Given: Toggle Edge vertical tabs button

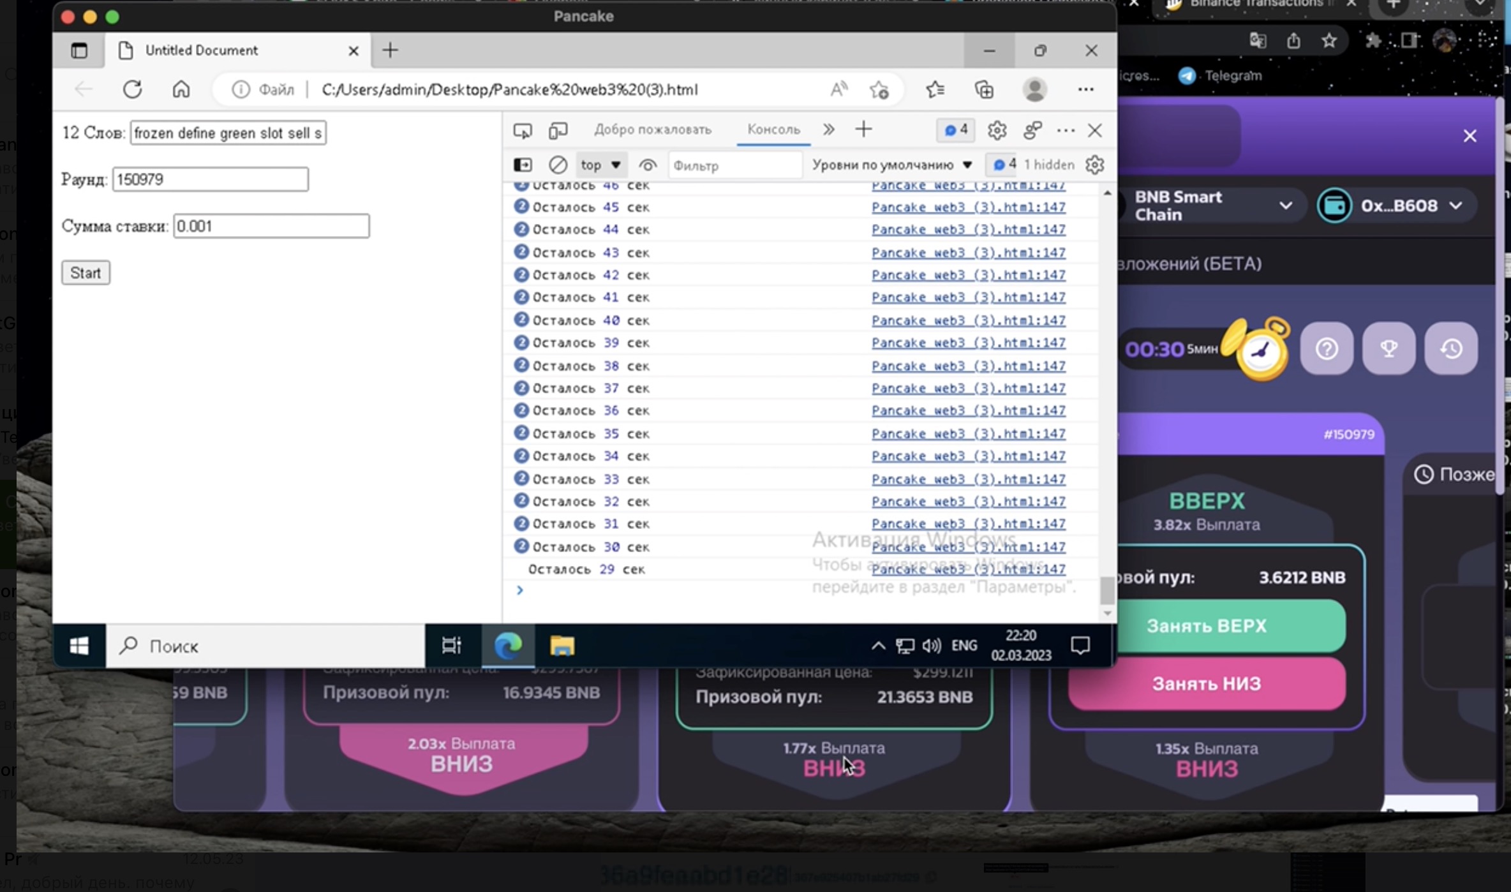Looking at the screenshot, I should (x=79, y=50).
